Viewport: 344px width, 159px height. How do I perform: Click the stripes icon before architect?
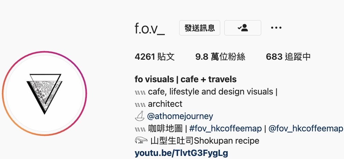(140, 105)
